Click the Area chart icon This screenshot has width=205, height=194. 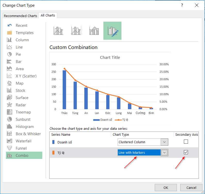(x=10, y=69)
